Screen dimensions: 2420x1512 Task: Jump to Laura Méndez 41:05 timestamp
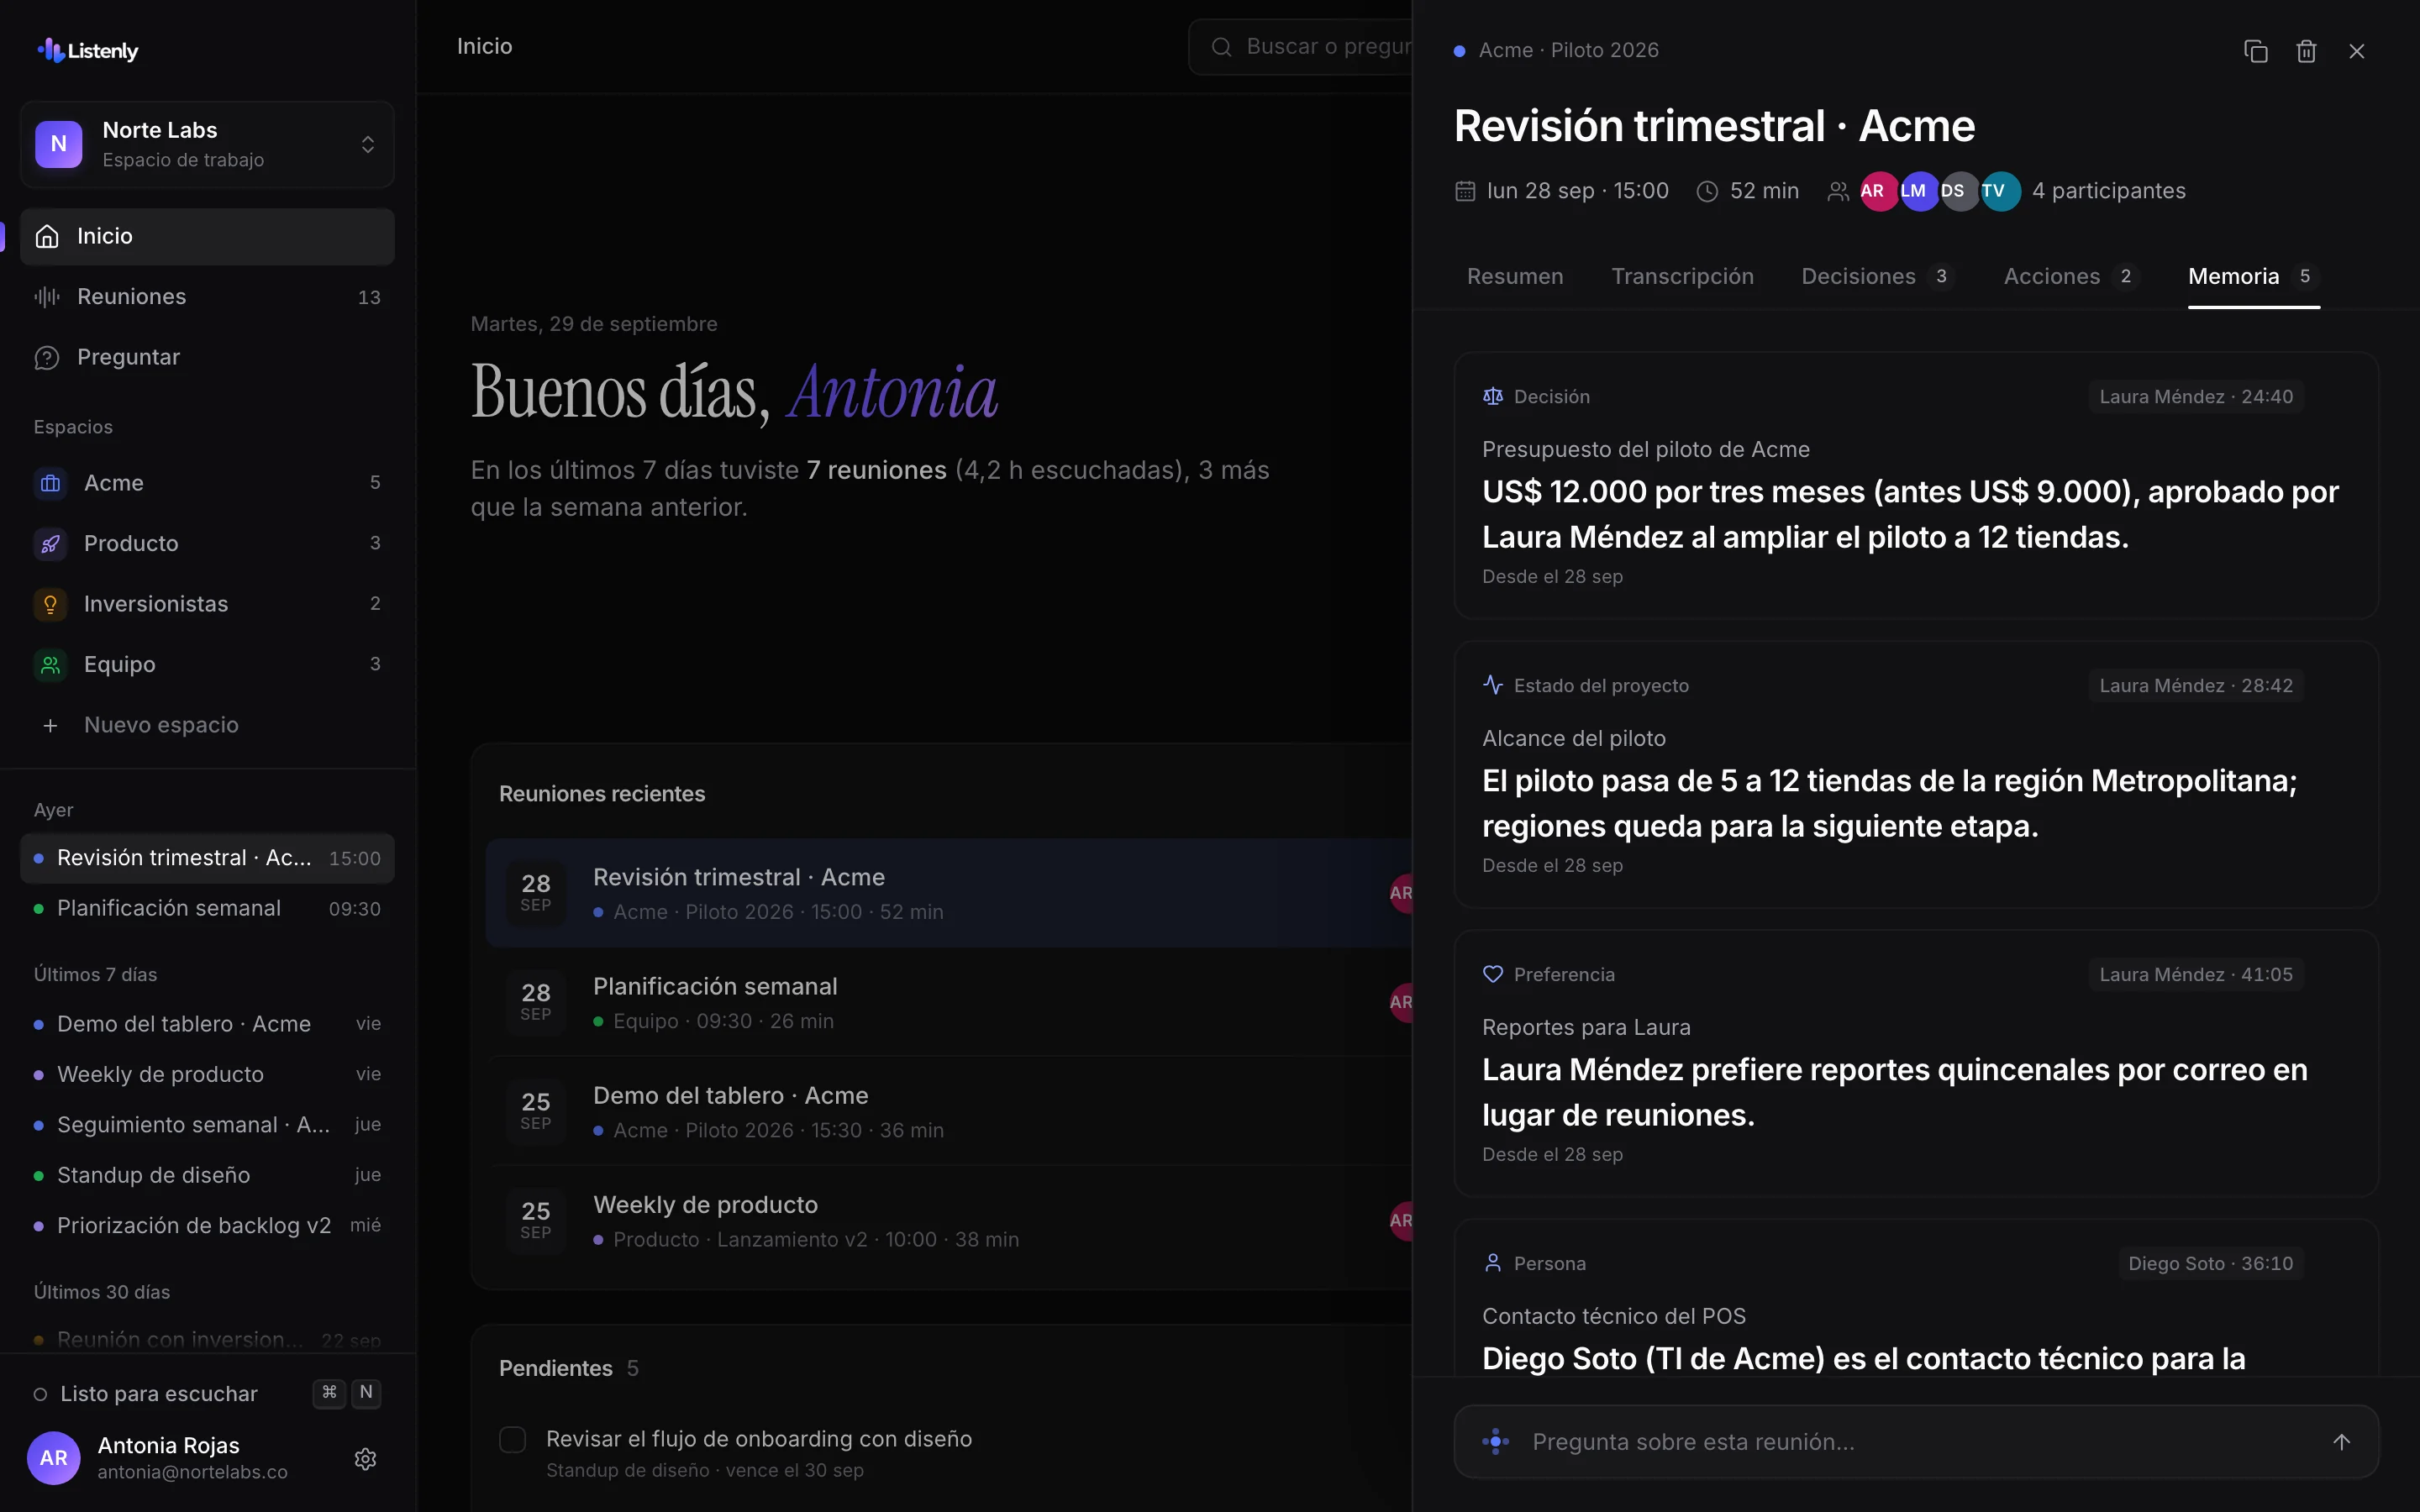point(2196,975)
